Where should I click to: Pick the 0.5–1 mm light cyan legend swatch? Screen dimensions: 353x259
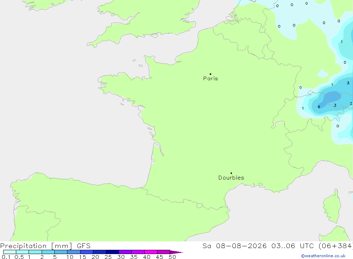pos(23,252)
